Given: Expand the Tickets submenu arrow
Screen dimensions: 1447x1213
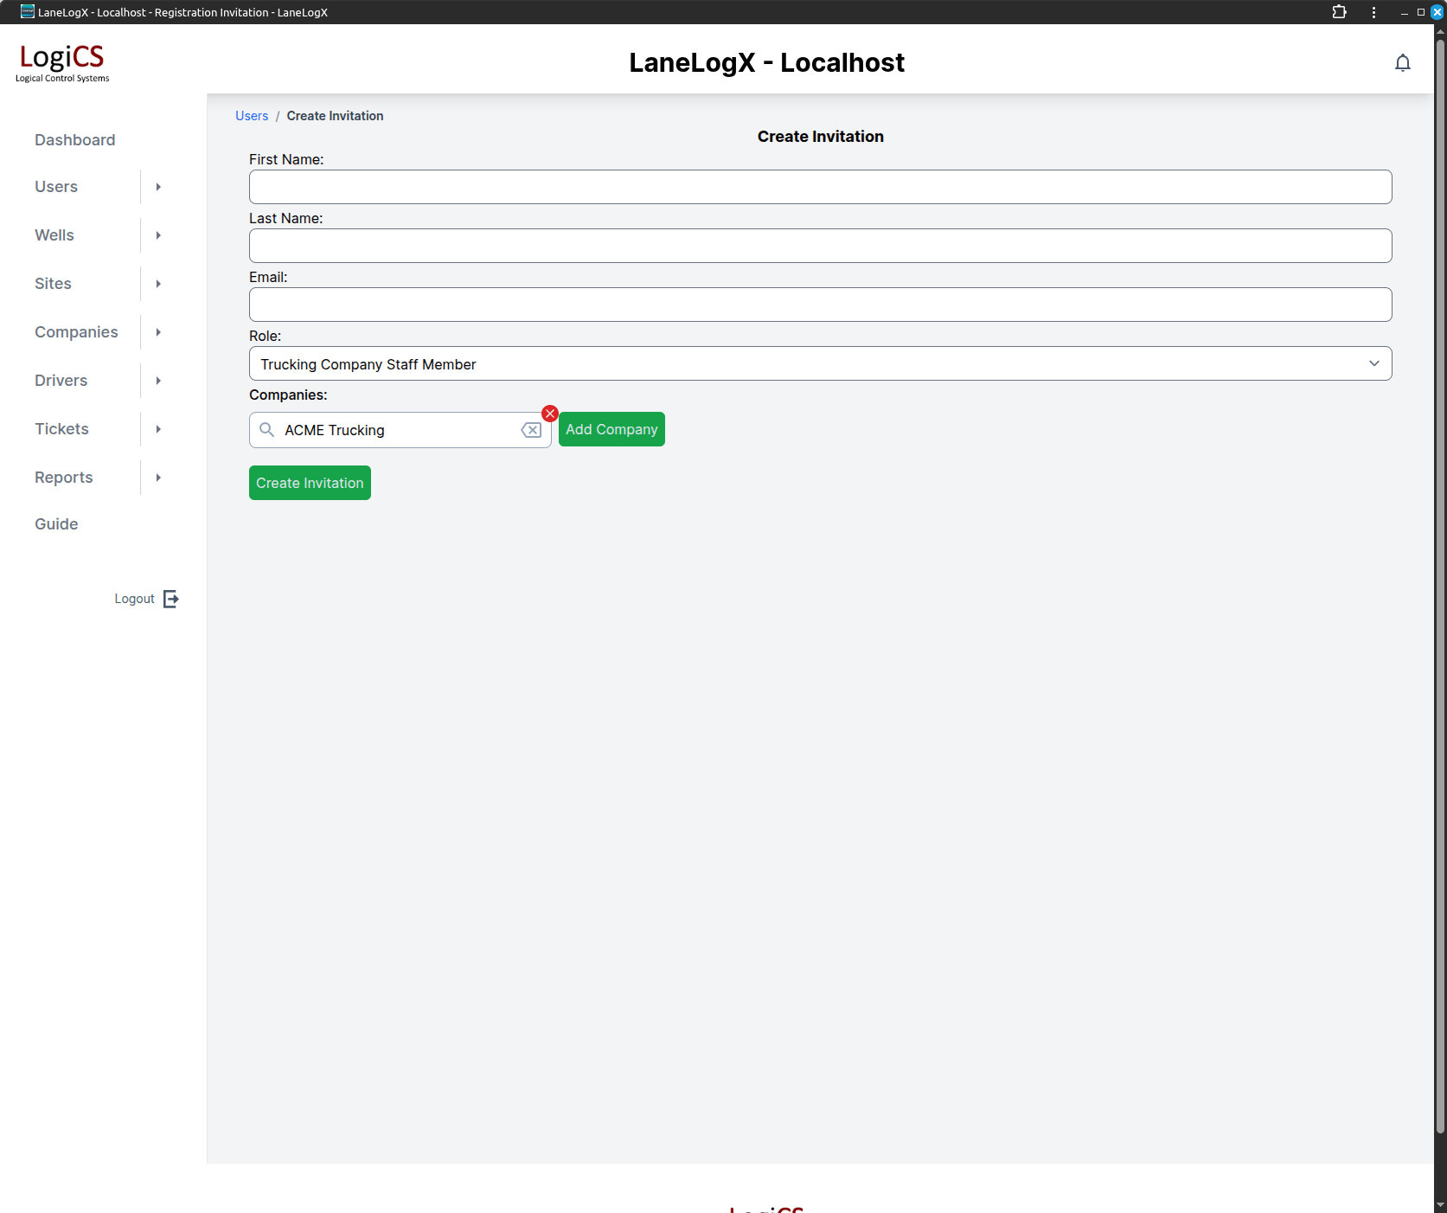Looking at the screenshot, I should 158,429.
